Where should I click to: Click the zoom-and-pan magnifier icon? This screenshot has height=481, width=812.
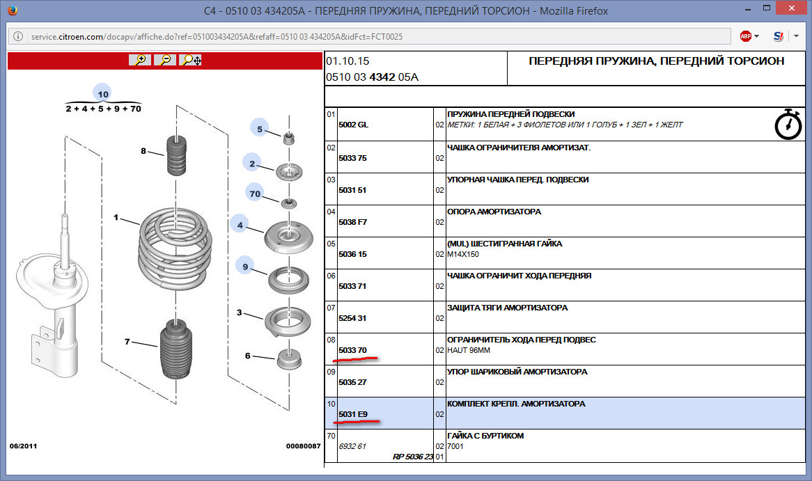tap(192, 60)
